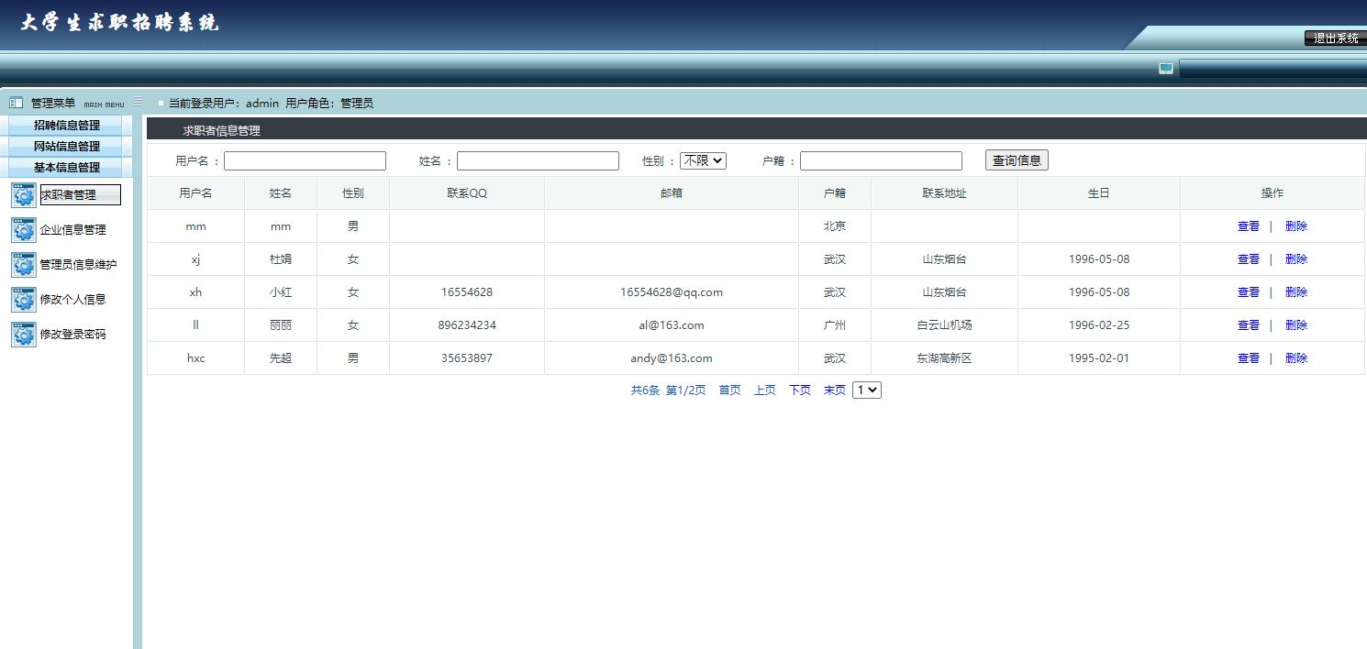The height and width of the screenshot is (649, 1367).
Task: Click the gear icon beside 修改个人信息
Action: tap(24, 300)
